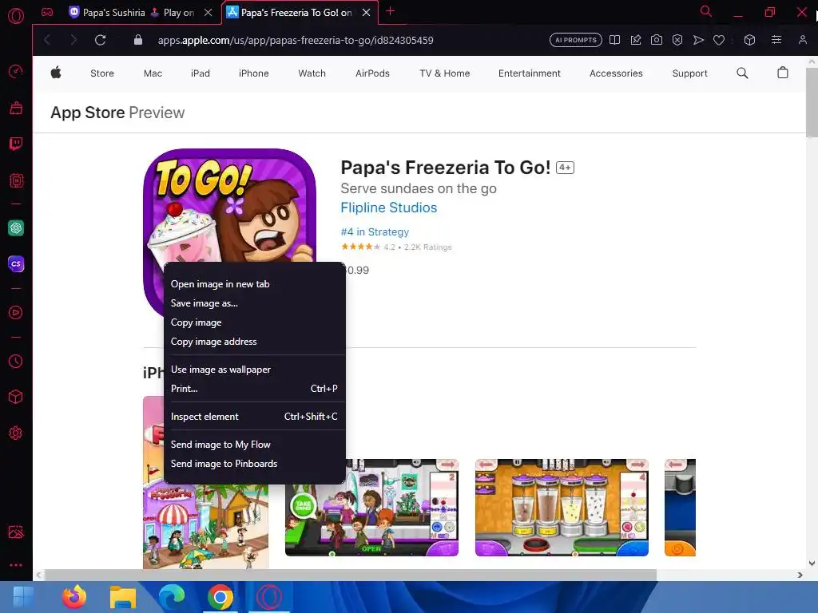Select Use image as wallpaper
Screen dimensions: 818x613
click(254, 370)
